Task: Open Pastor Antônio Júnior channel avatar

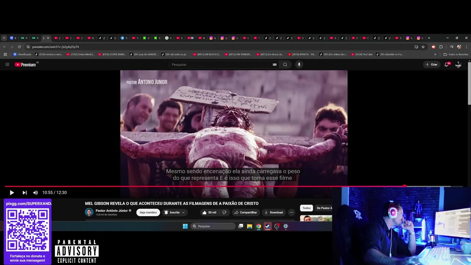Action: pos(89,212)
